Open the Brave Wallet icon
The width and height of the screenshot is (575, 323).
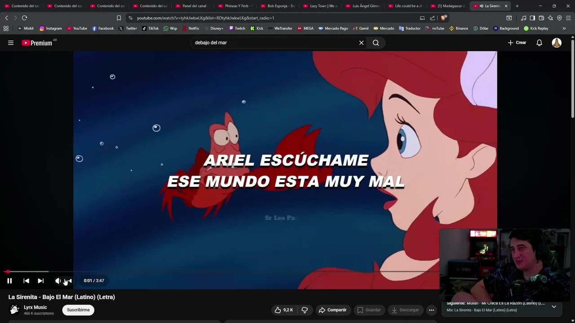pyautogui.click(x=541, y=18)
